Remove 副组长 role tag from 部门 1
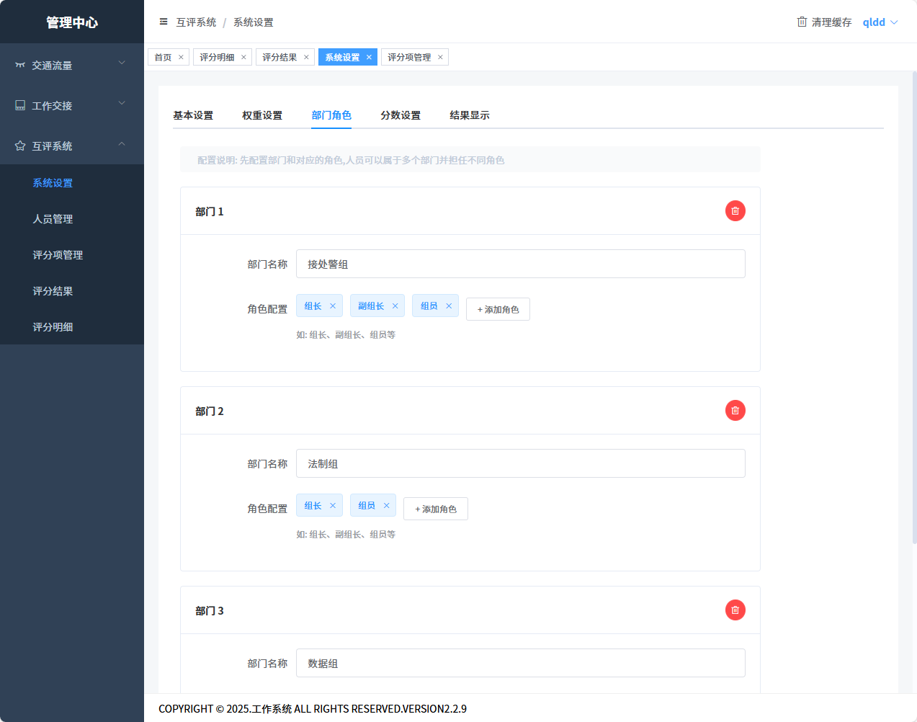This screenshot has height=722, width=917. (395, 306)
